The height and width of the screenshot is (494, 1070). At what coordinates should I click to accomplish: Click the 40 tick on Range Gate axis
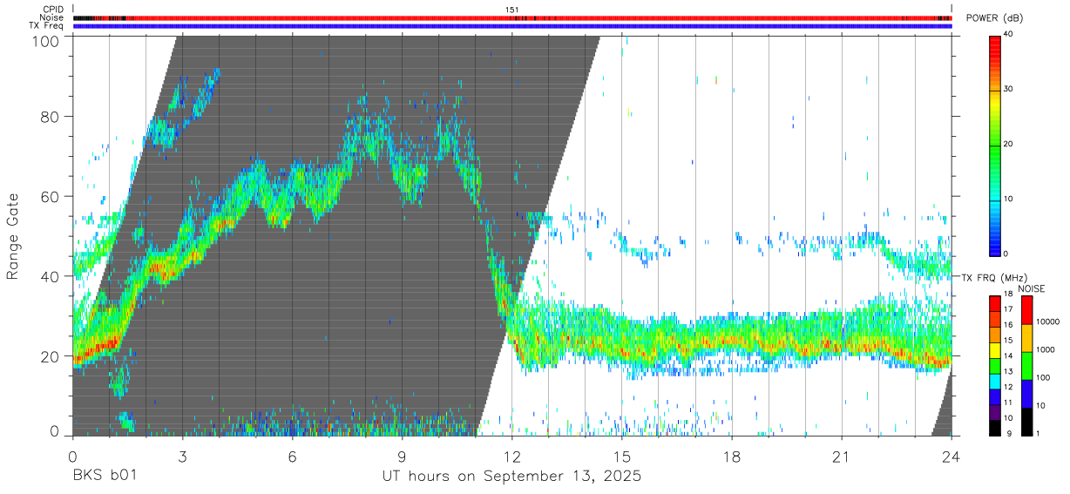[x=51, y=276]
